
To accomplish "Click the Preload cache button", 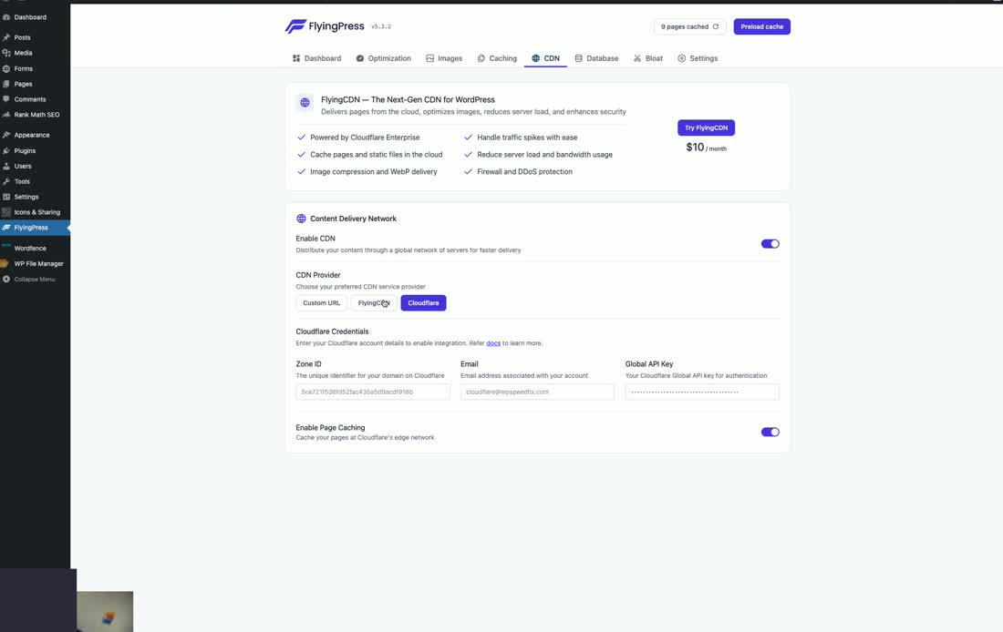I will click(762, 26).
